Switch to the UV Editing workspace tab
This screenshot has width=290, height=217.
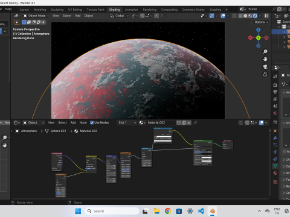tap(75, 10)
